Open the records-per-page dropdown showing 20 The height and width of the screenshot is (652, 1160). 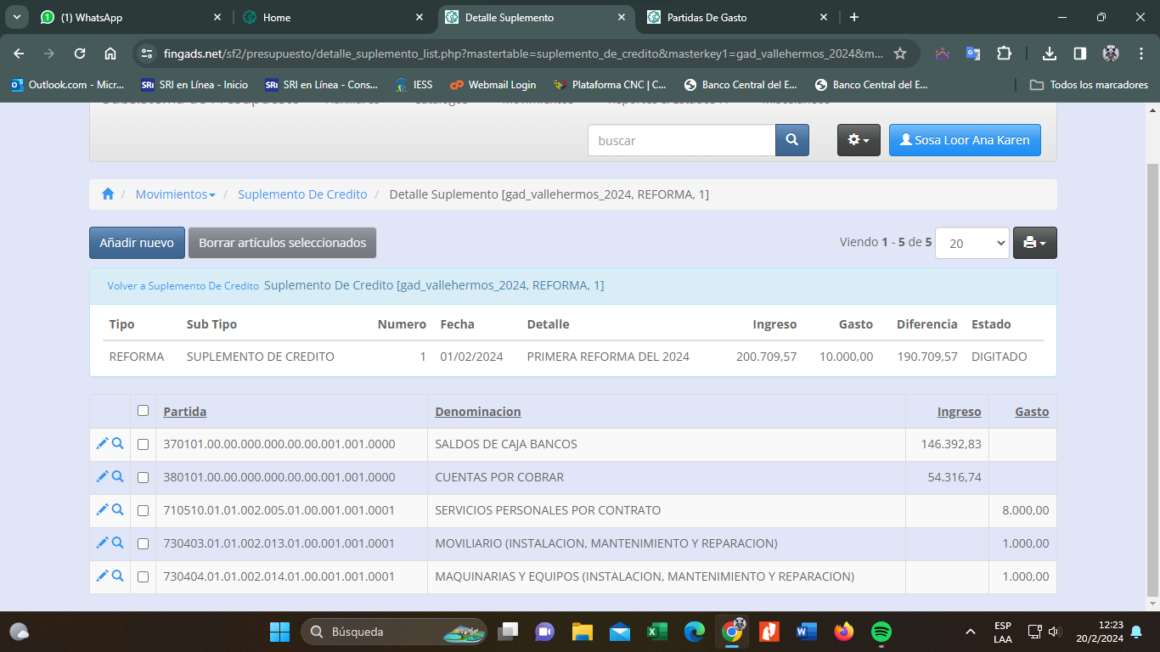971,243
